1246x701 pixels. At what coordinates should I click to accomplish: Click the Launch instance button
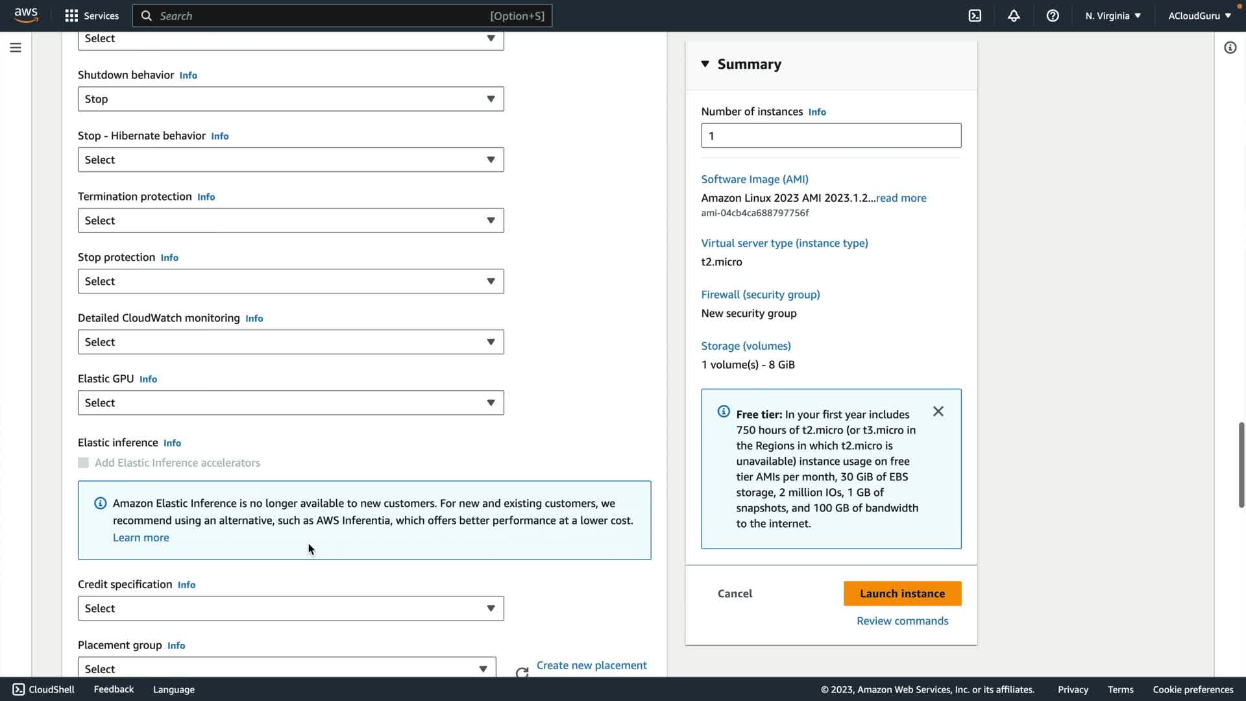click(x=902, y=593)
